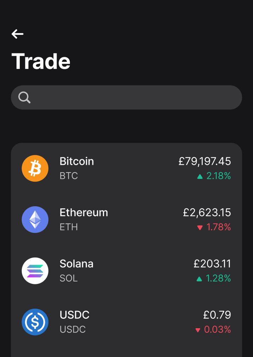Open the Ethereum asset name
Viewport: 253px width, 357px height.
click(84, 213)
